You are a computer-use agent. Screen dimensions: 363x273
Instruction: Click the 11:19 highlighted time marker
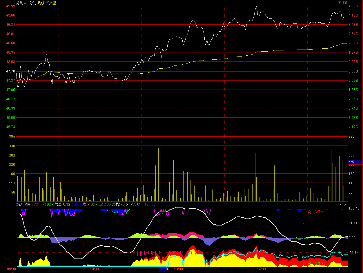pos(163,269)
